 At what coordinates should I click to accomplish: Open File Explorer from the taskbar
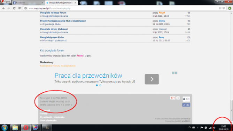[15, 128]
